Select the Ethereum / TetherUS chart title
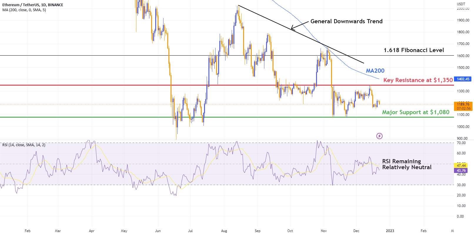The height and width of the screenshot is (235, 474). 33,5
